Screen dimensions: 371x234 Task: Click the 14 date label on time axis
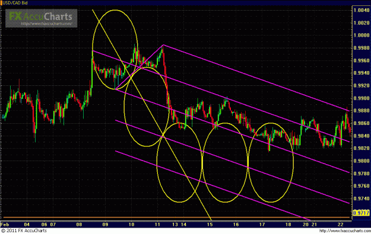coord(183,225)
